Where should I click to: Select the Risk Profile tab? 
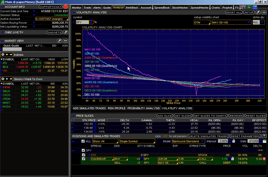pos(117,108)
